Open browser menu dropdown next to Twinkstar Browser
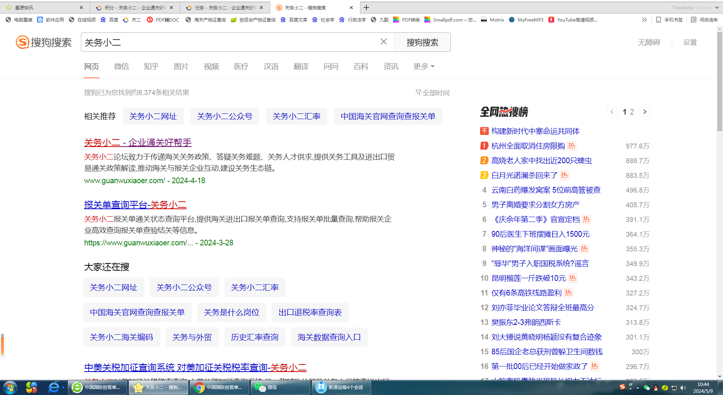 coord(717,8)
